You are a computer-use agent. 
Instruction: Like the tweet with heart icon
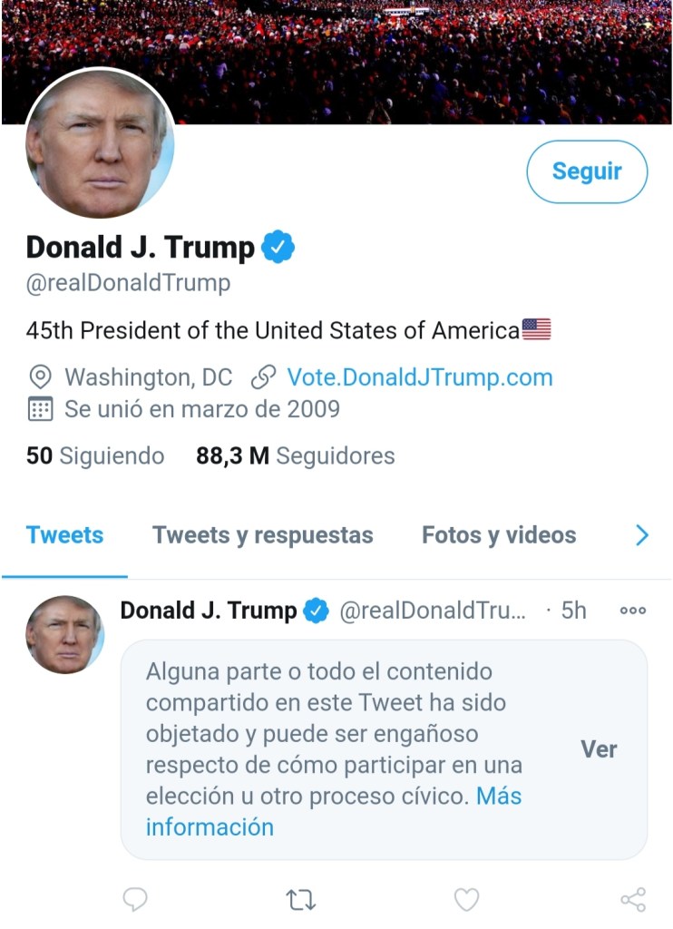pyautogui.click(x=466, y=899)
